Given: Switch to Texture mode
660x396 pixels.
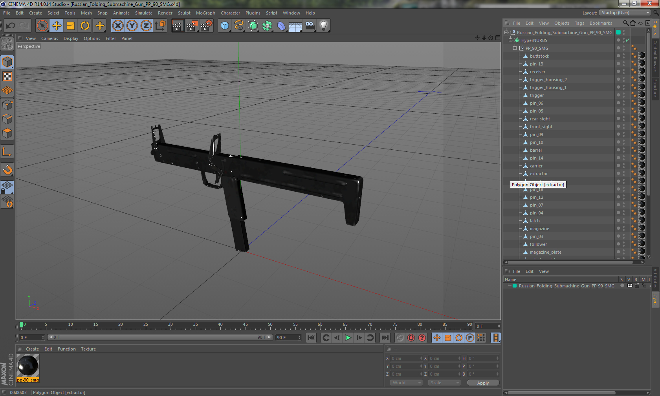Looking at the screenshot, I should pyautogui.click(x=7, y=76).
